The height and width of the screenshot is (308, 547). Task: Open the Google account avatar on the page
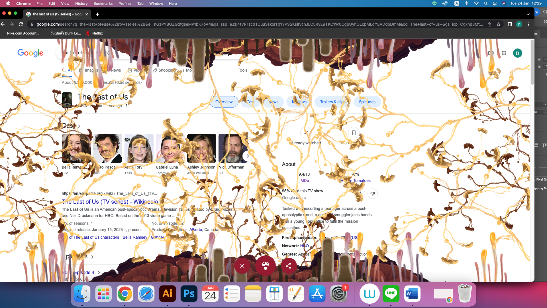(x=518, y=53)
